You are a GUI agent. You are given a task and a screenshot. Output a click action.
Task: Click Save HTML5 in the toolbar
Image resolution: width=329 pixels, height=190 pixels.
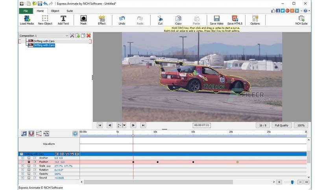click(x=235, y=20)
